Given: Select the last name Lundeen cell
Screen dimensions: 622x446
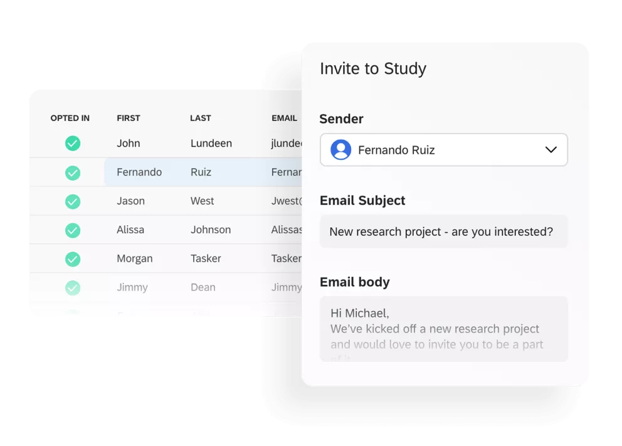Looking at the screenshot, I should point(211,144).
